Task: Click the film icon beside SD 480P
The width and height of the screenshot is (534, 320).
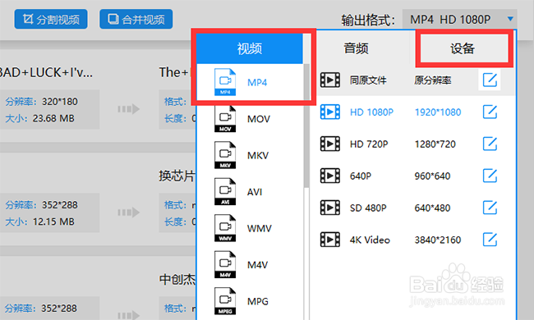Action: 330,208
